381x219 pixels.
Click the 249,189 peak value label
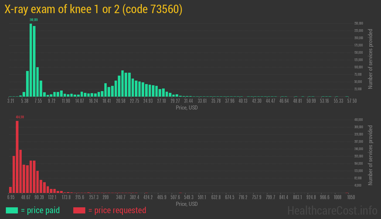(34, 20)
